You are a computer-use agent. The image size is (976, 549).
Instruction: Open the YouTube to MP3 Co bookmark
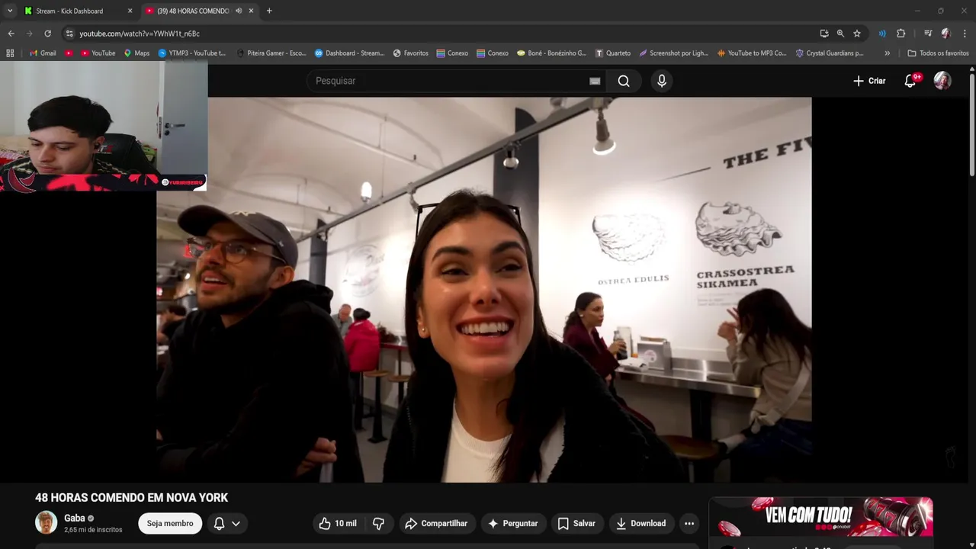[x=752, y=53]
